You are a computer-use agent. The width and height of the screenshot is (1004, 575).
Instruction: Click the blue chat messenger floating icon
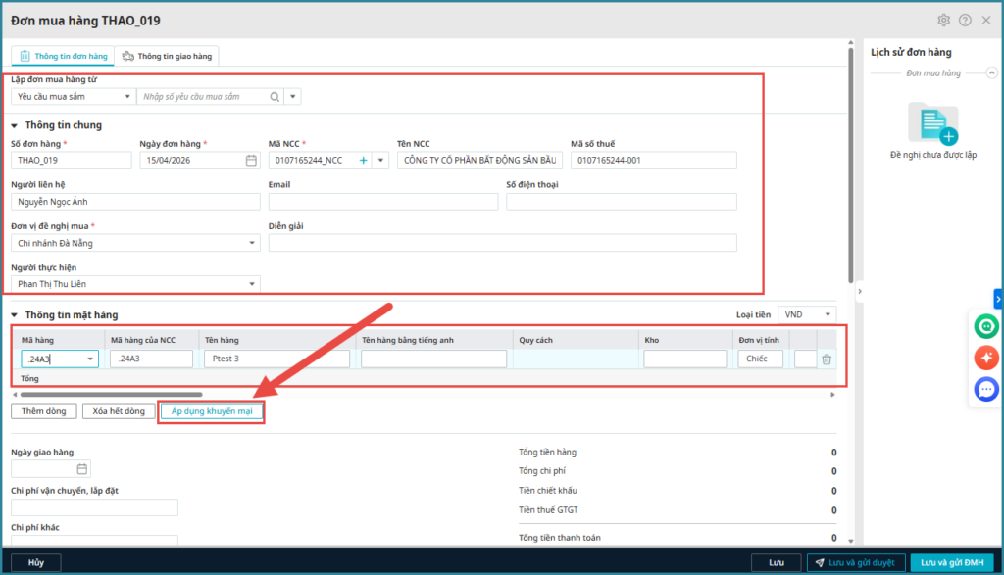click(x=985, y=390)
